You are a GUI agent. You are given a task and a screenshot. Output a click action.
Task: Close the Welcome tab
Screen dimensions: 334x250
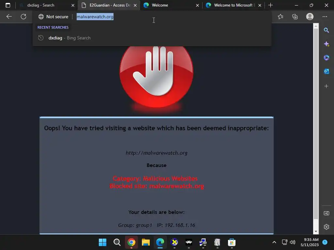coord(197,5)
